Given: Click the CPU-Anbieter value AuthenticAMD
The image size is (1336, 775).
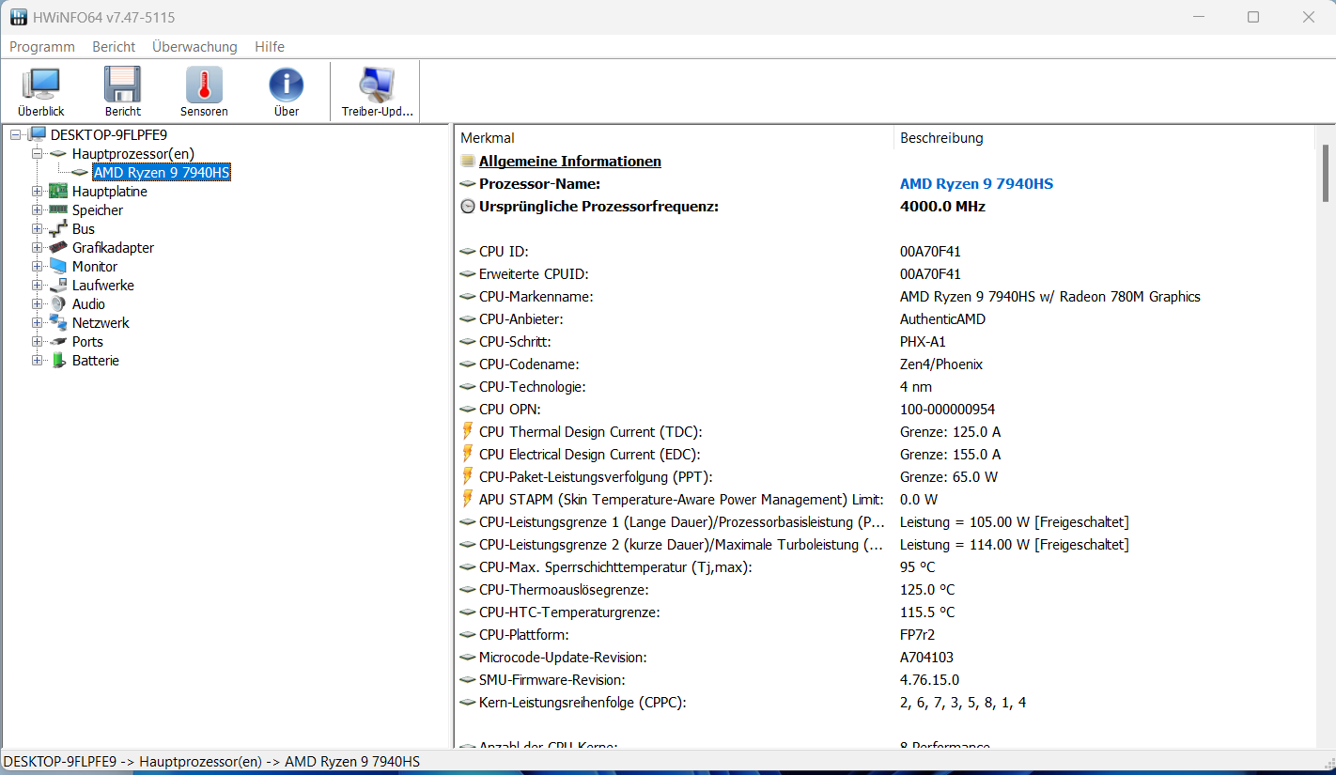Looking at the screenshot, I should tap(942, 318).
